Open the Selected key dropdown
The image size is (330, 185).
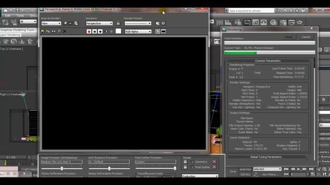(267, 169)
